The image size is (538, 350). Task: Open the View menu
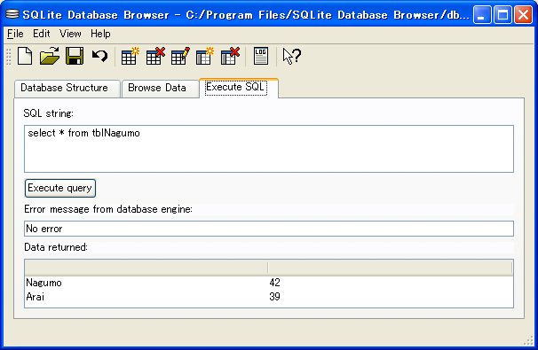[x=70, y=34]
